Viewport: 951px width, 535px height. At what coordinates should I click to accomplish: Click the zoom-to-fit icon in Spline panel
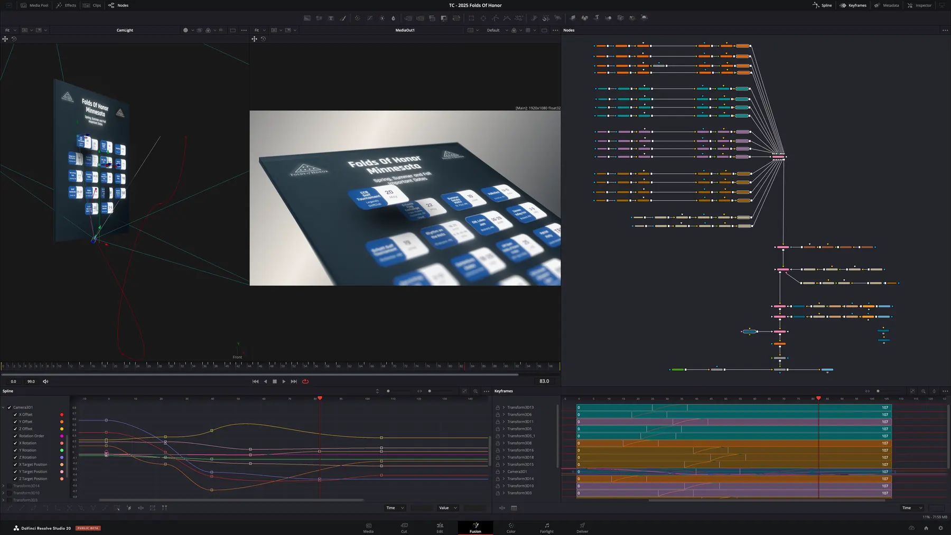pos(464,391)
